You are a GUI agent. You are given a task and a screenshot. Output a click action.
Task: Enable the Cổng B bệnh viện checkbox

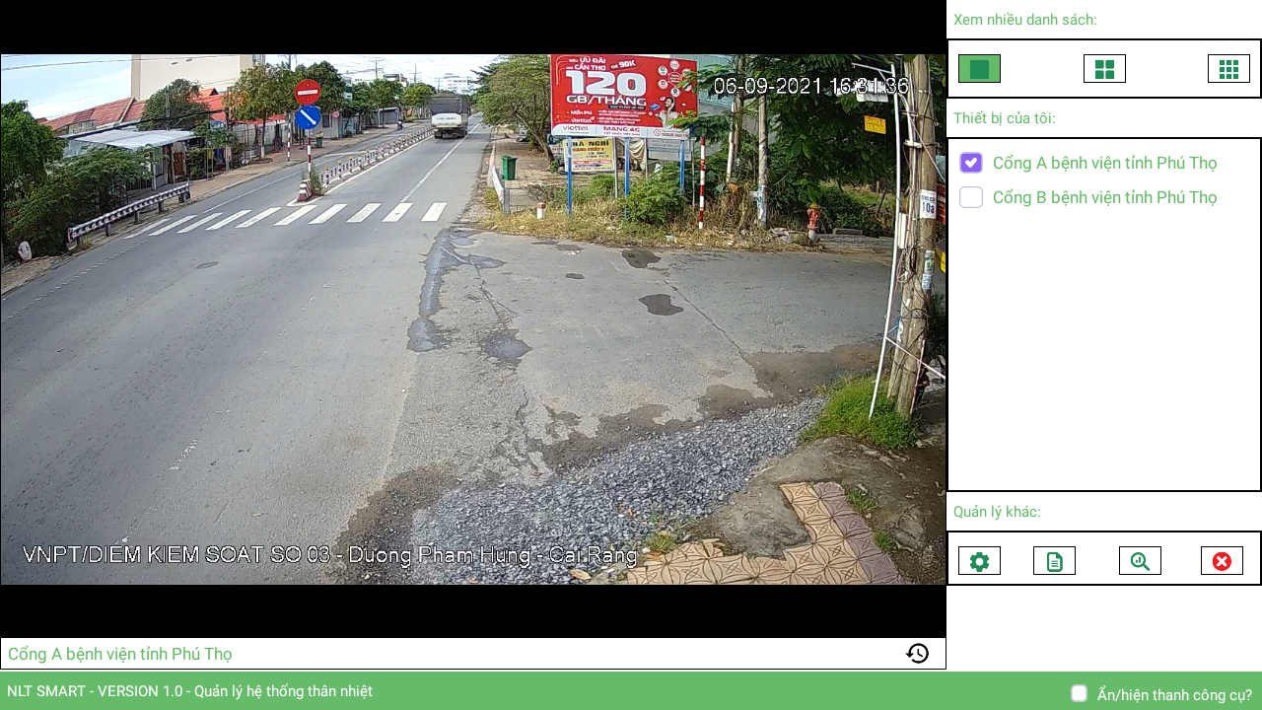(x=971, y=197)
